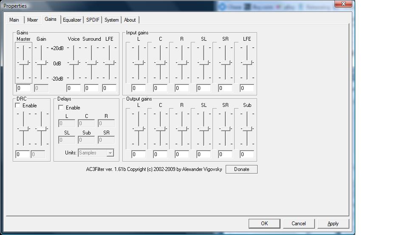Click the OK button
Viewport: 408px width, 235px height.
[264, 224]
